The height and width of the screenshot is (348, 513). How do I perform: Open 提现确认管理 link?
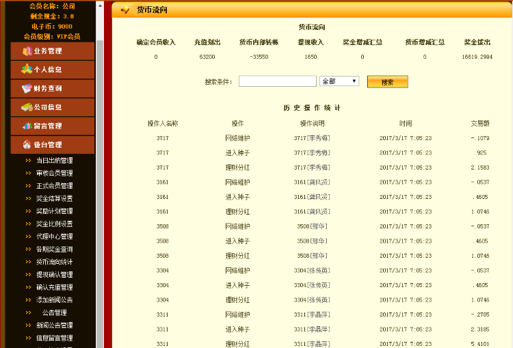[x=54, y=275]
